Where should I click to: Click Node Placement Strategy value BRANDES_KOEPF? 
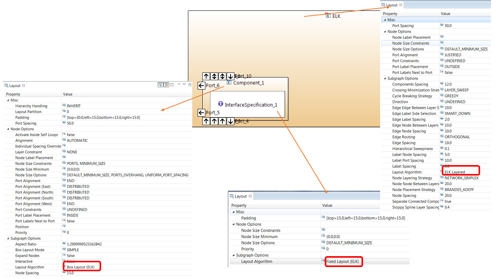point(459,189)
